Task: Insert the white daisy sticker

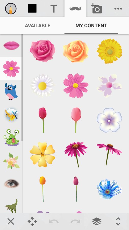Action: point(42,86)
